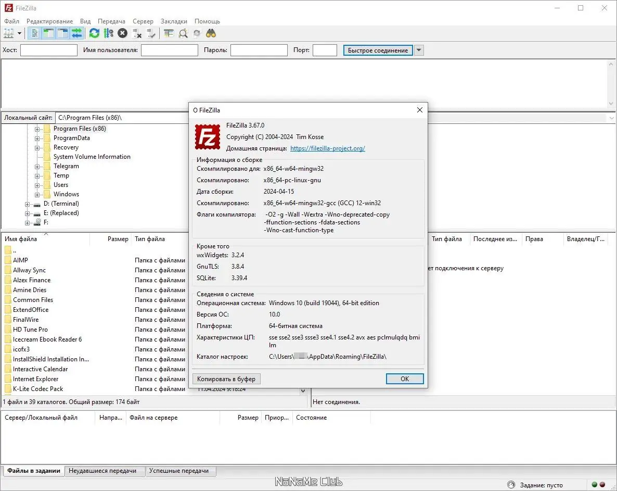Viewport: 617px width, 491px height.
Task: Toggle directory comparison icon
Action: (183, 33)
